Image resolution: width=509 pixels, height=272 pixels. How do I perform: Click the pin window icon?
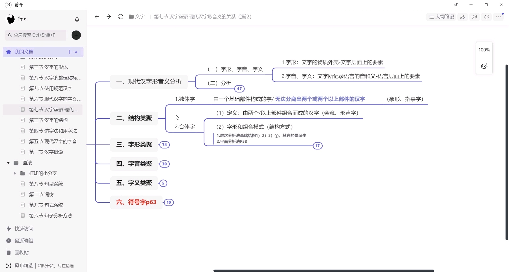point(456,5)
